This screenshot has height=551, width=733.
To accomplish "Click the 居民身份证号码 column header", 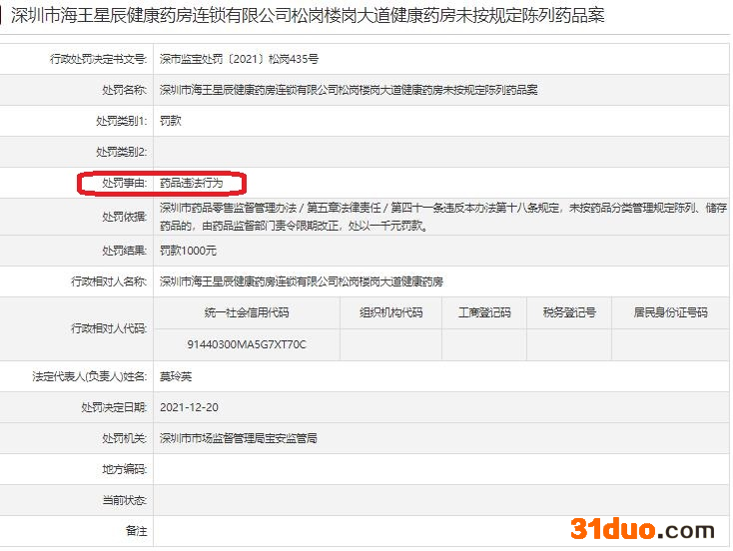I will pos(670,312).
